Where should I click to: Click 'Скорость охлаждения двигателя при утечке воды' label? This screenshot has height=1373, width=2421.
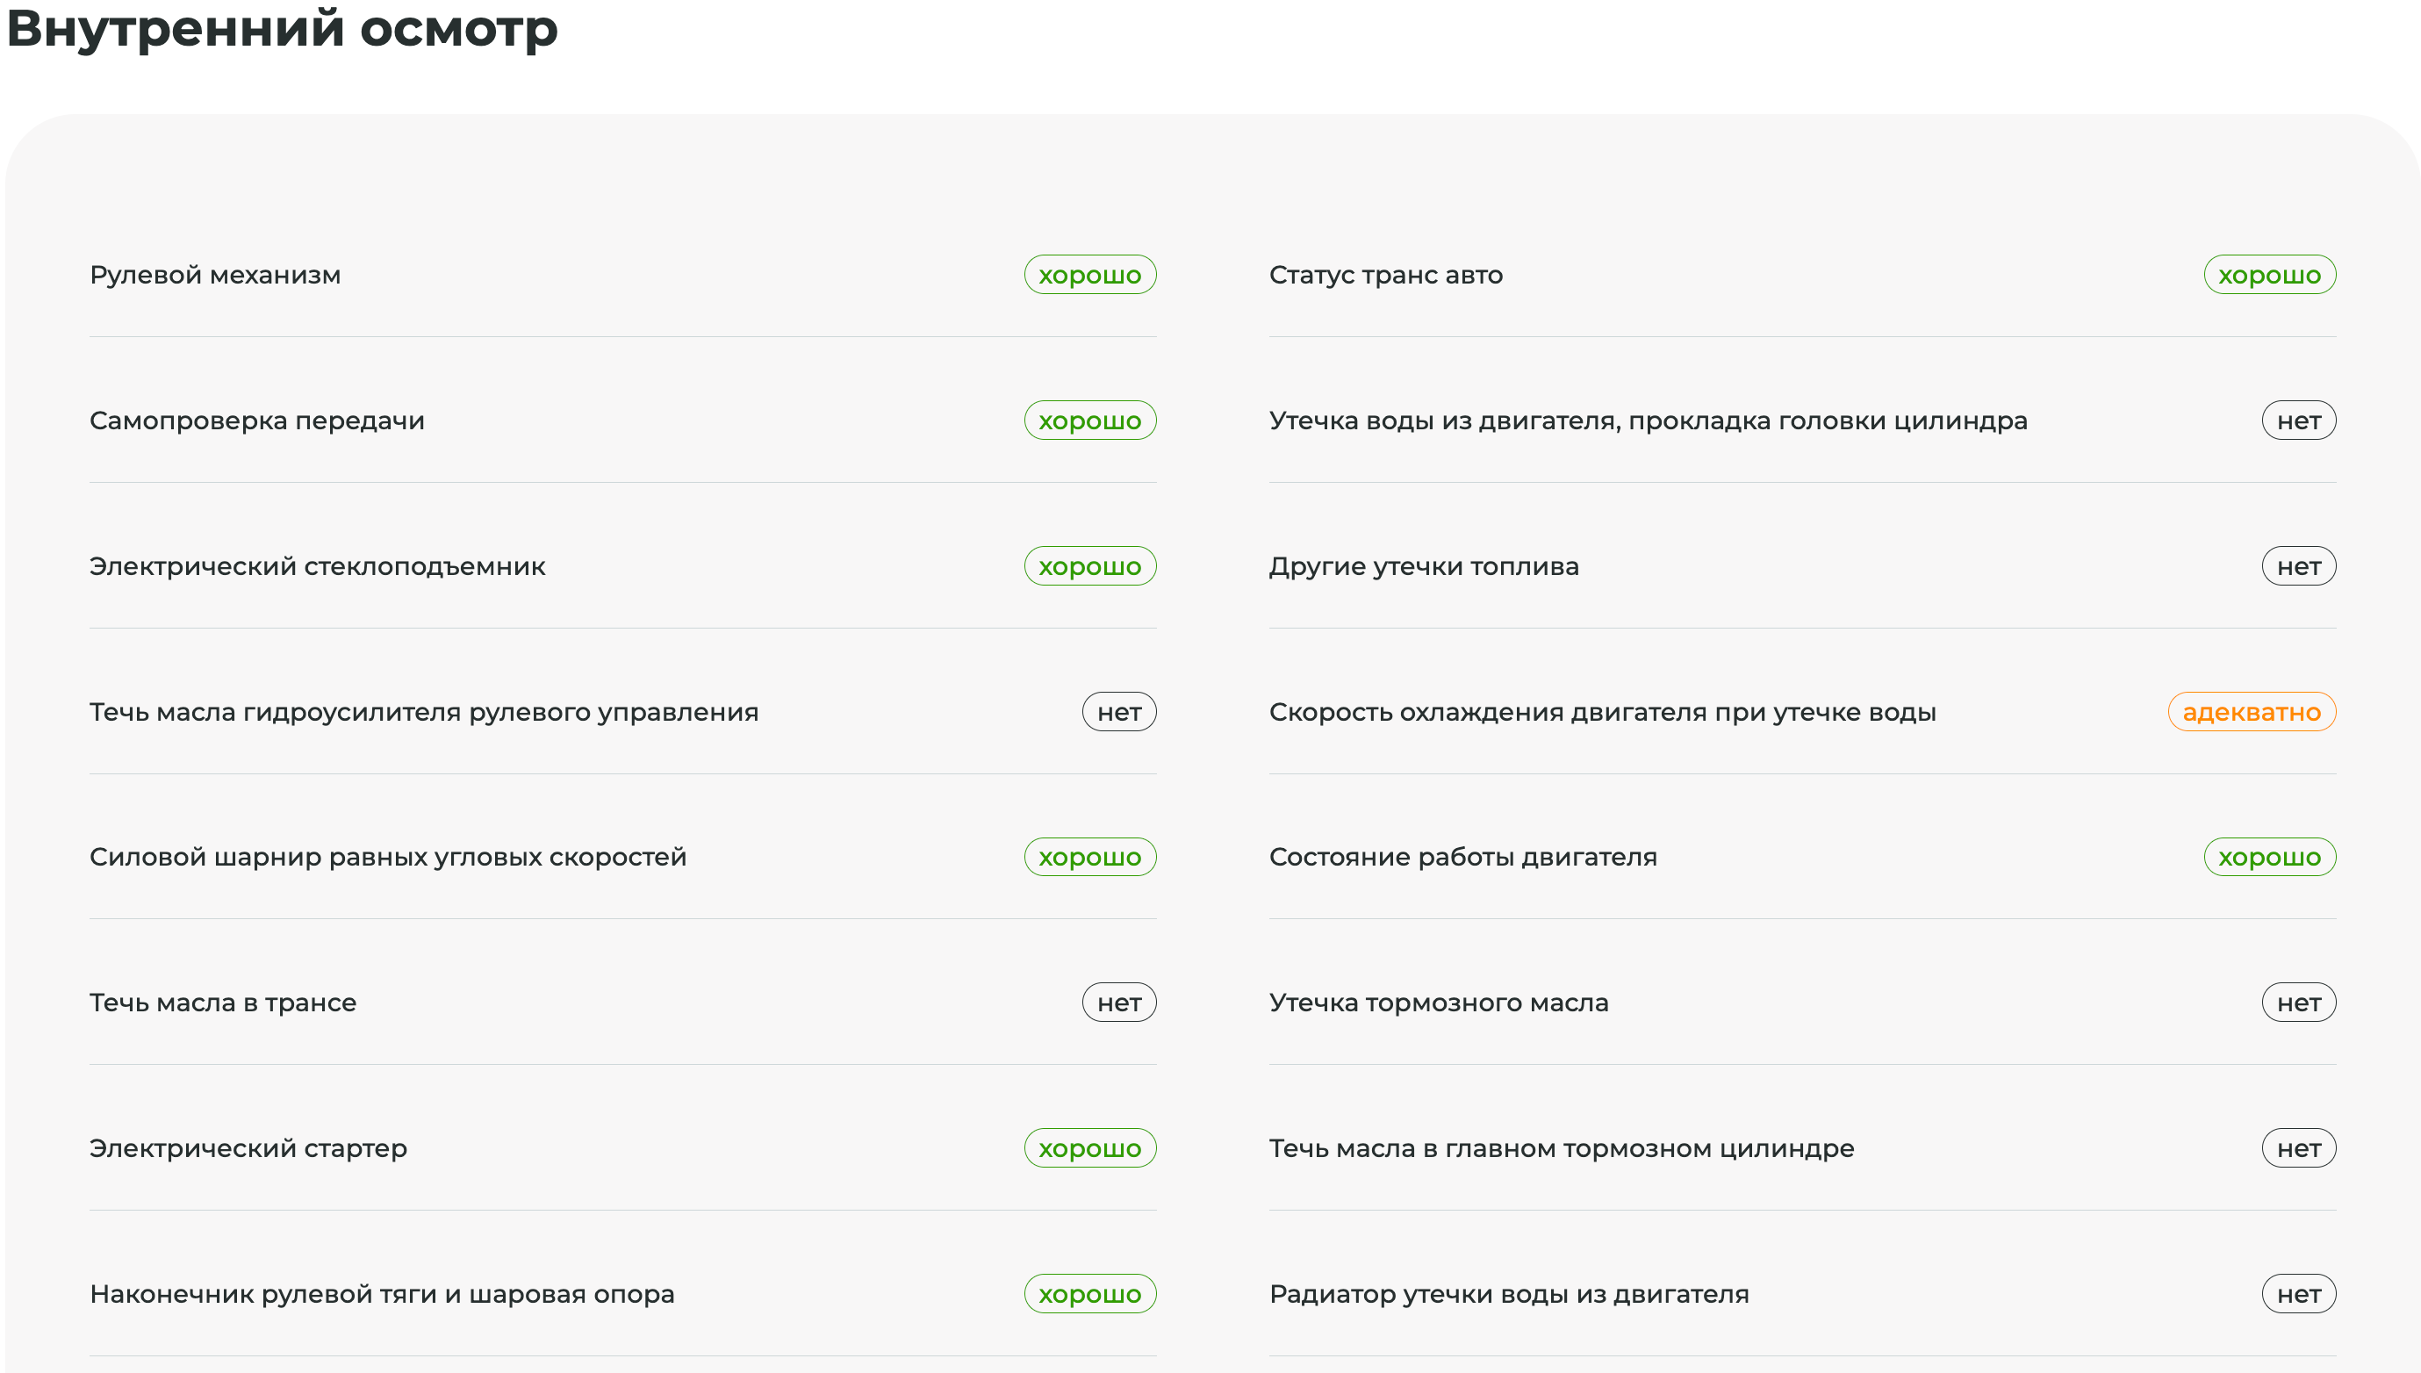tap(1602, 712)
